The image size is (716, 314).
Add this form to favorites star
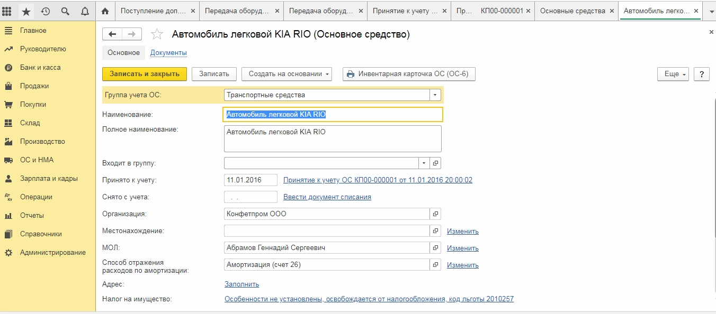pos(157,35)
